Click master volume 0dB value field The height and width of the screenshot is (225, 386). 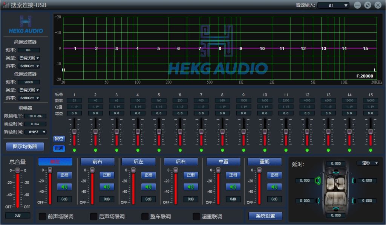17,216
